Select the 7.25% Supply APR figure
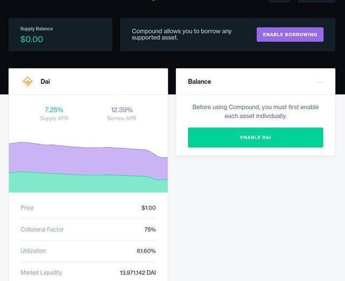Screen dimensions: 345x281 point(54,110)
